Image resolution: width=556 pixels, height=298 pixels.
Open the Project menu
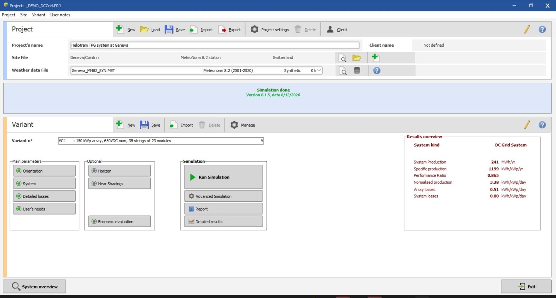(8, 15)
